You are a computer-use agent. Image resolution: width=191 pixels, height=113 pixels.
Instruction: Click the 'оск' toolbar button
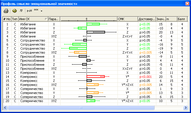tap(36, 10)
